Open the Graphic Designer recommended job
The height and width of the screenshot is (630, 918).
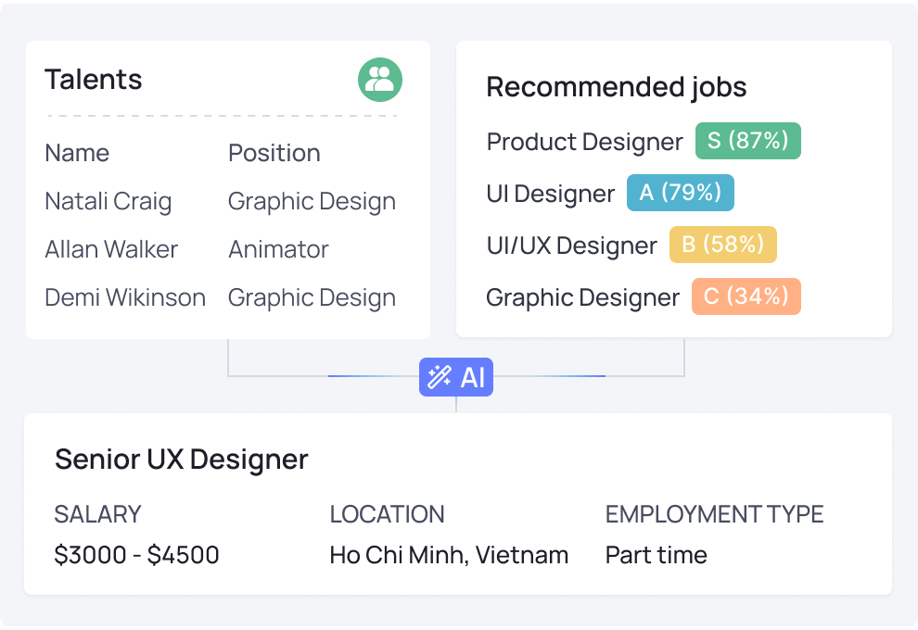(582, 297)
